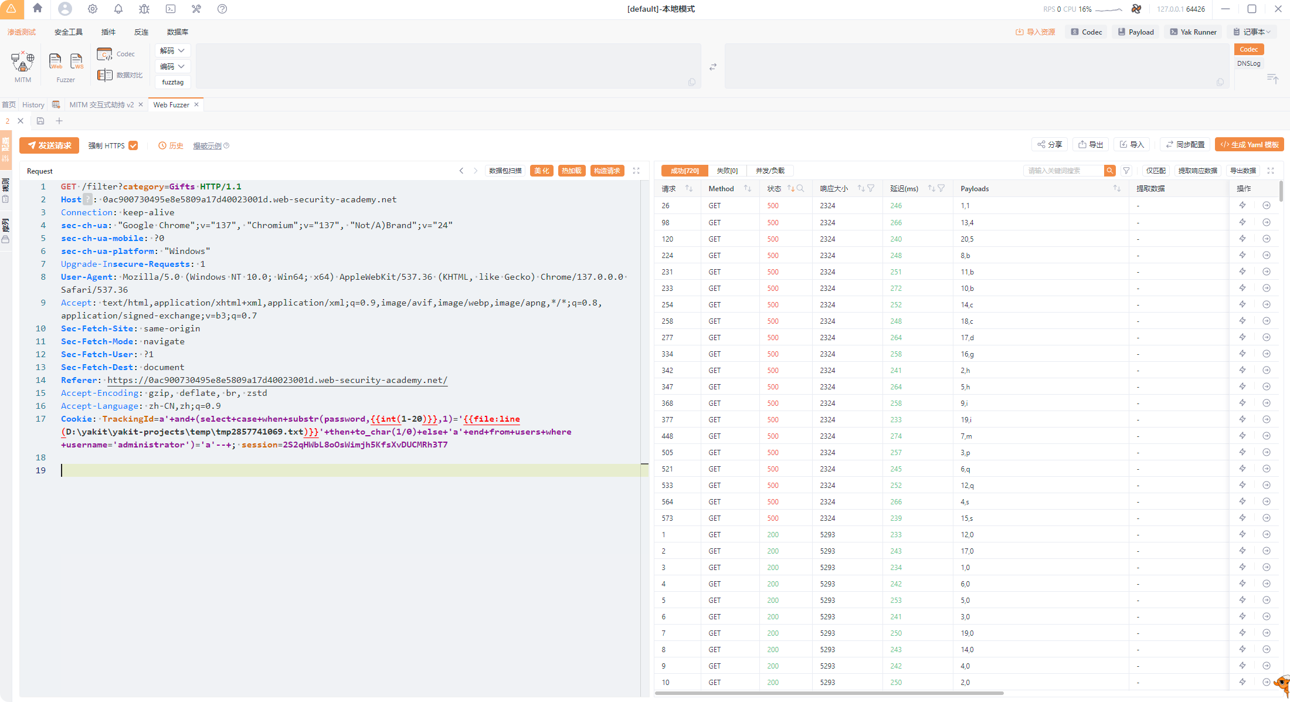Toggle the force HTTPS checkbox
Screen dimensions: 1290x702
(134, 145)
